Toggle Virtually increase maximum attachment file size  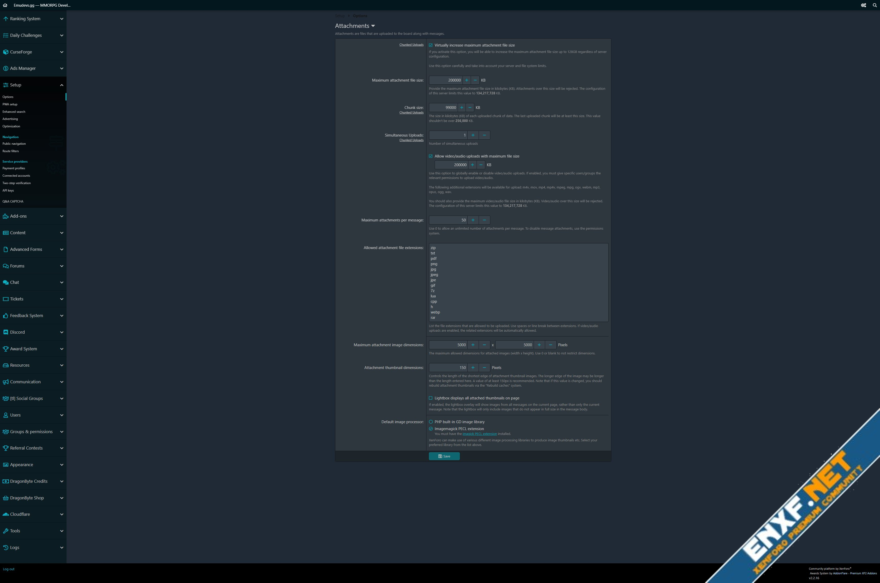click(430, 45)
